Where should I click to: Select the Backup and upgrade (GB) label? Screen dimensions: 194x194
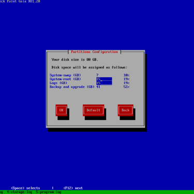72,87
